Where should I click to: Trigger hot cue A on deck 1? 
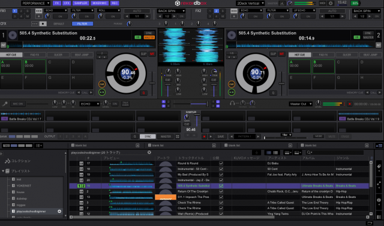11,66
